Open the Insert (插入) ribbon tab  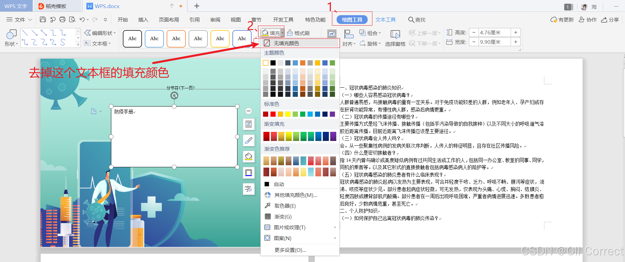[x=143, y=20]
